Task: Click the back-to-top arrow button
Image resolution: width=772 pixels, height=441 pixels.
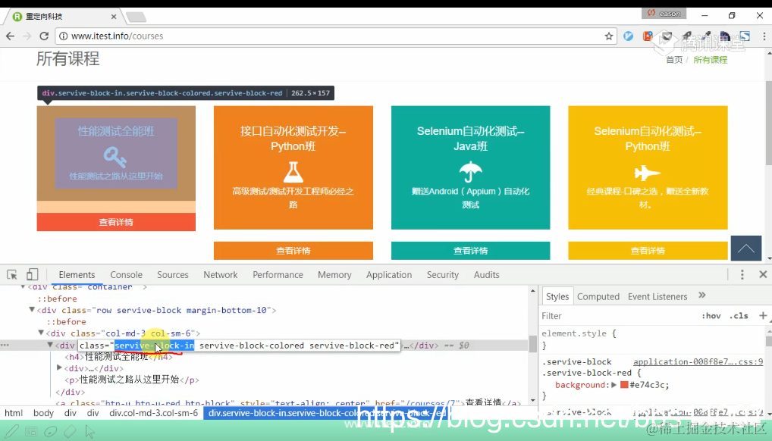Action: click(x=745, y=248)
